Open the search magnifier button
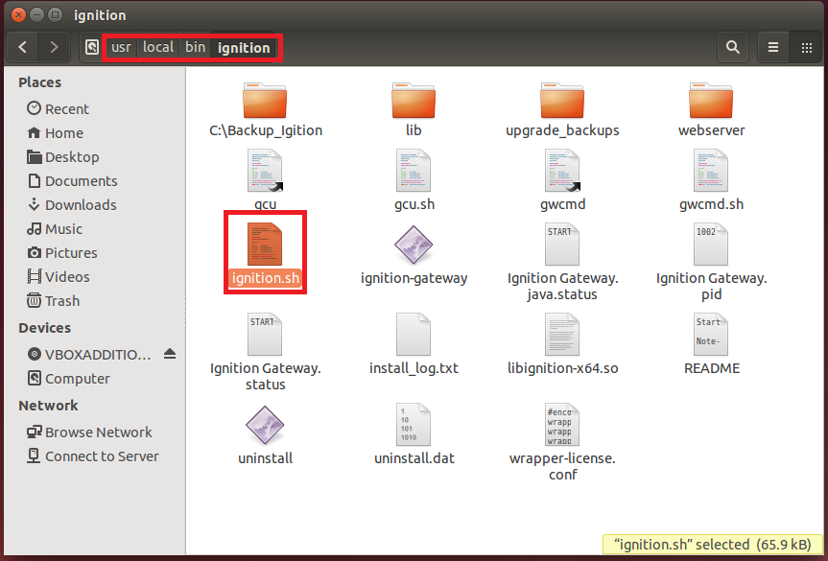Viewport: 828px width, 561px height. coord(732,48)
